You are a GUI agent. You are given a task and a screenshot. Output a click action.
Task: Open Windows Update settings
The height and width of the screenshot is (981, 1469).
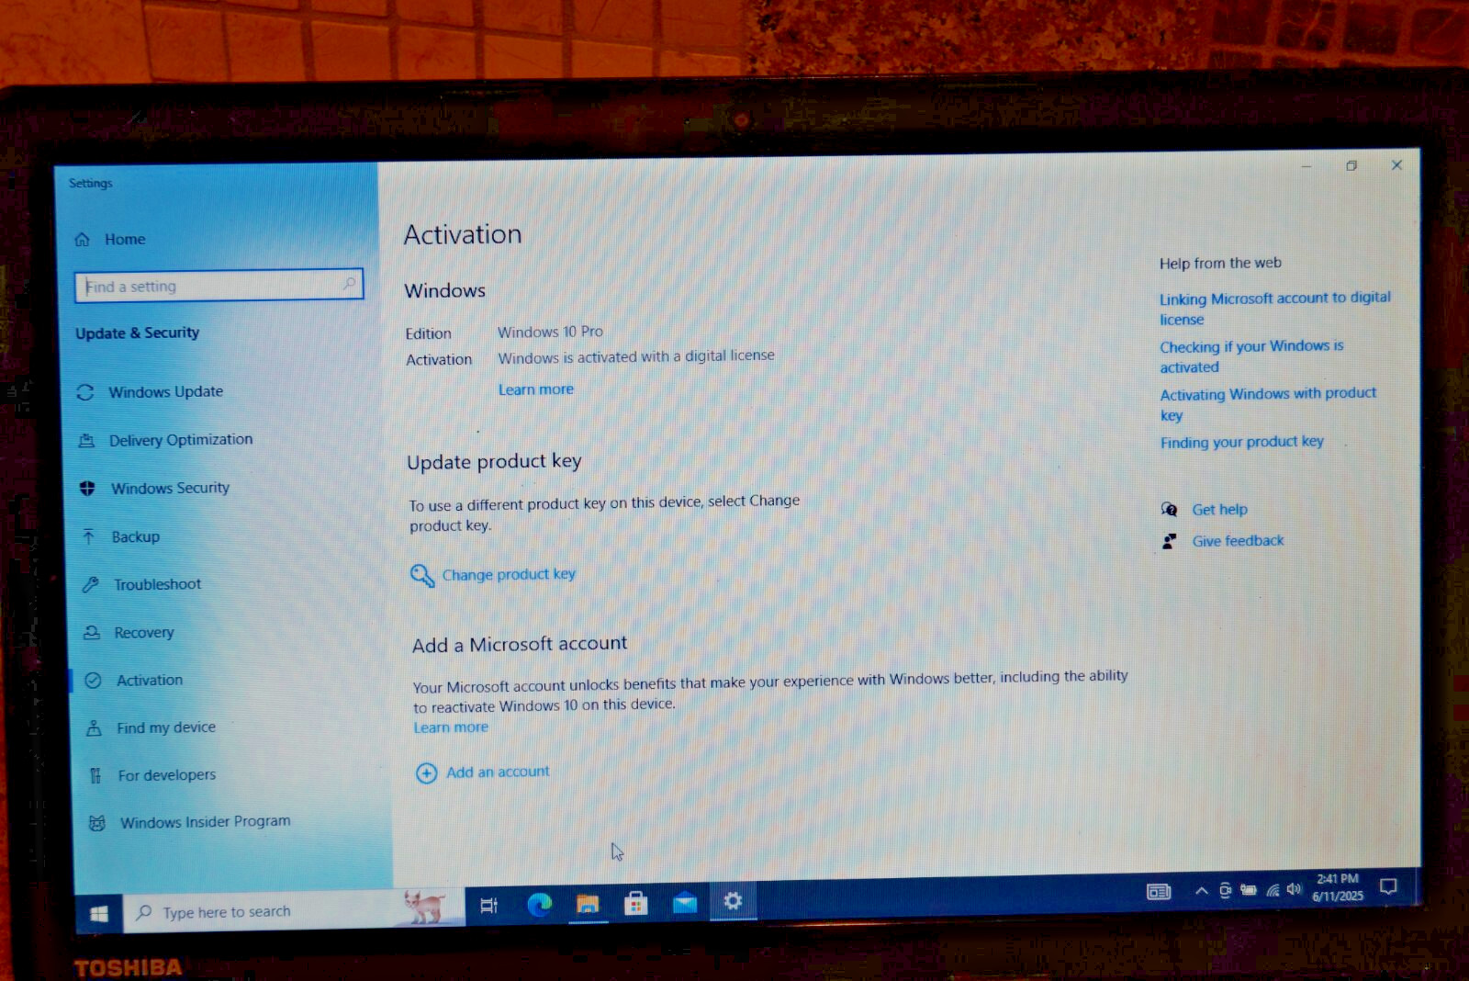(151, 391)
